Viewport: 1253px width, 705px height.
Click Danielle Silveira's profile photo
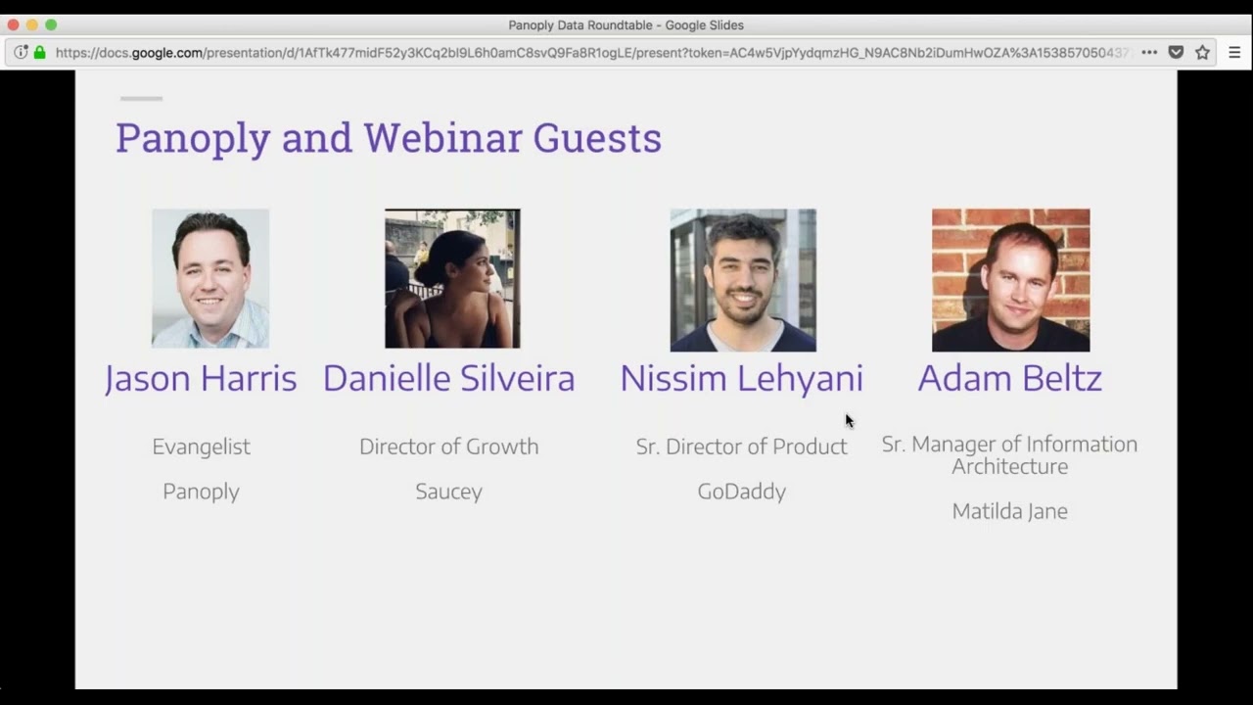452,278
